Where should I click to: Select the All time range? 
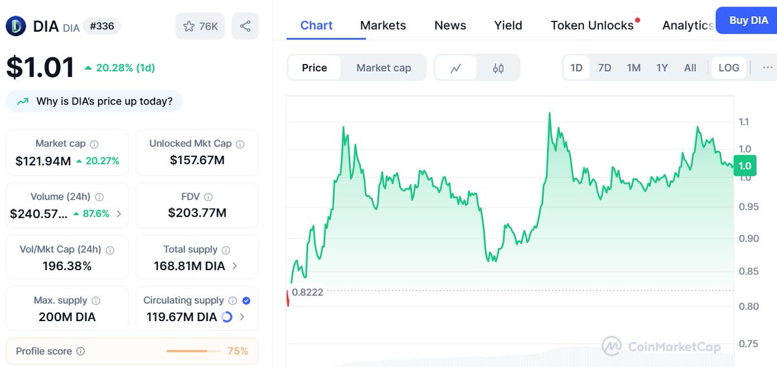coord(690,68)
